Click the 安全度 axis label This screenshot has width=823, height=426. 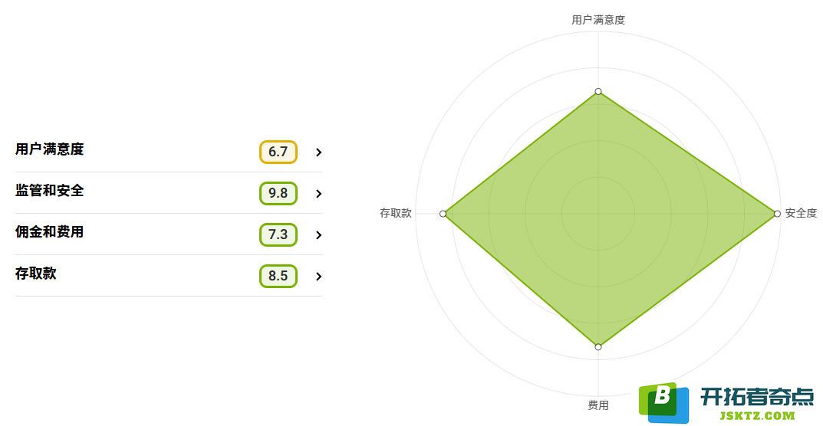pyautogui.click(x=801, y=213)
